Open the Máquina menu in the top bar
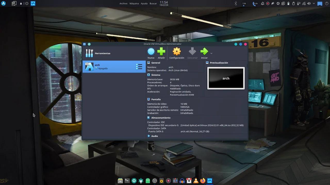Image resolution: width=330 pixels, height=185 pixels. tap(134, 3)
